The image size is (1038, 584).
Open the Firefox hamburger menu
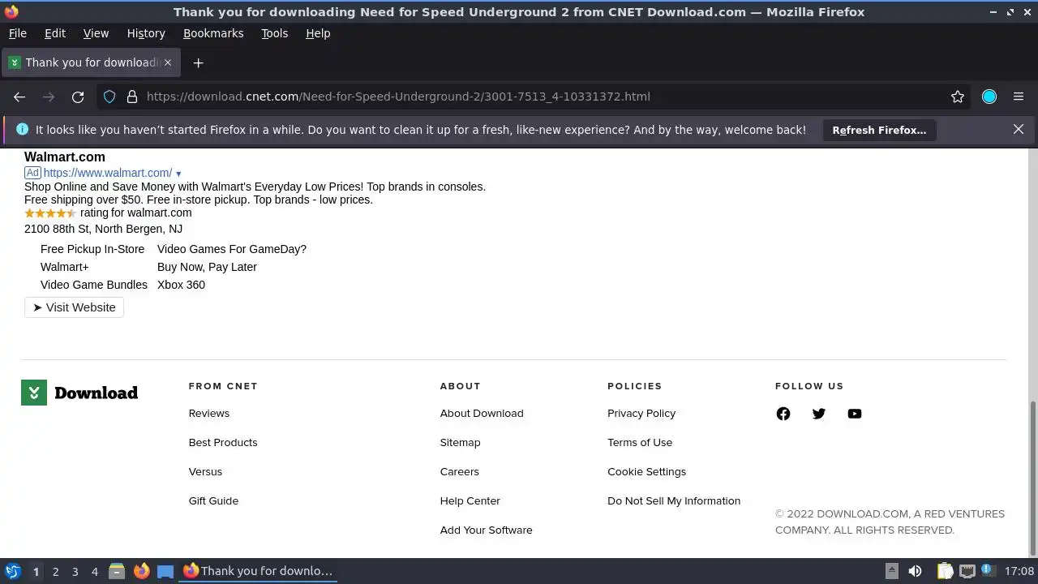tap(1019, 97)
